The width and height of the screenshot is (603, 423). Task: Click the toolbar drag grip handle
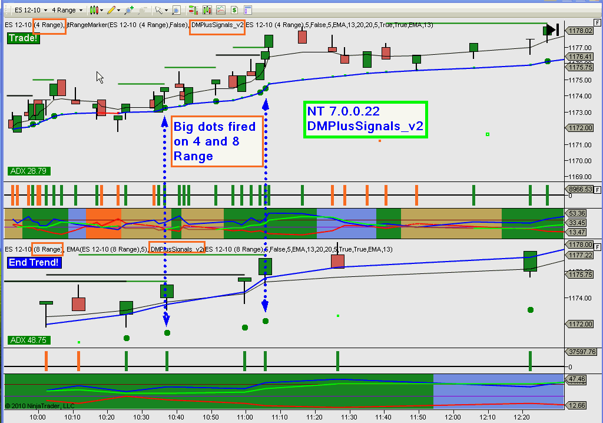[7, 10]
